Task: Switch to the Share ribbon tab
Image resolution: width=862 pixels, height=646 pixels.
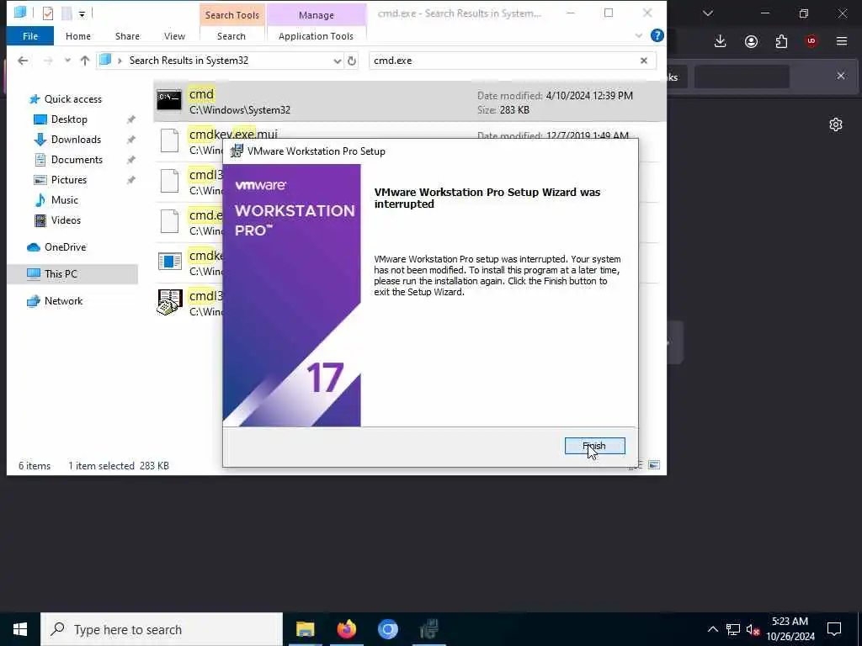Action: click(x=127, y=35)
